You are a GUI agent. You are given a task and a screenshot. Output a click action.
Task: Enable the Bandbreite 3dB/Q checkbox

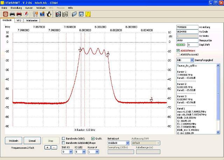pos(63,138)
